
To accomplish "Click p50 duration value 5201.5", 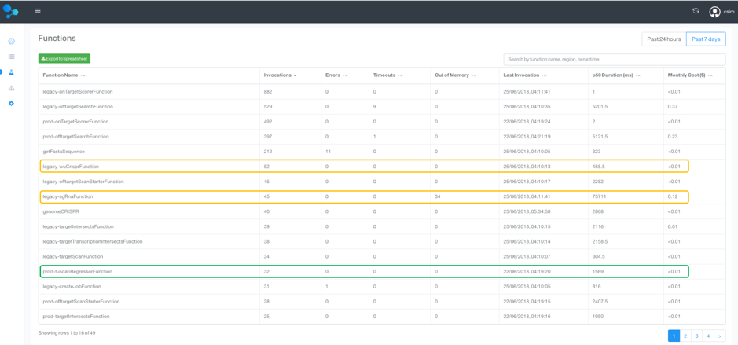I will pyautogui.click(x=600, y=106).
